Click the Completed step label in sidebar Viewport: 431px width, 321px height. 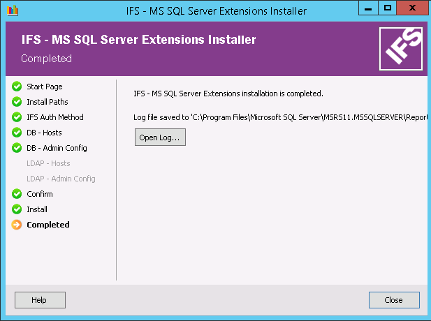pos(48,225)
